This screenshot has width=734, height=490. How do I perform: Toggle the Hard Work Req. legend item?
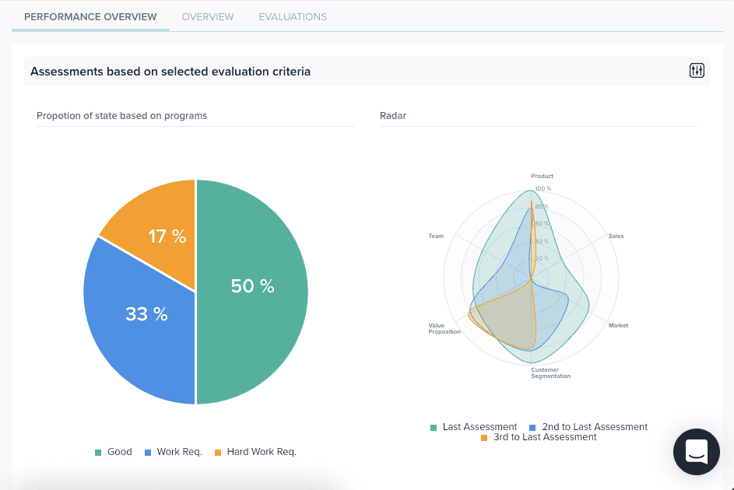point(255,452)
